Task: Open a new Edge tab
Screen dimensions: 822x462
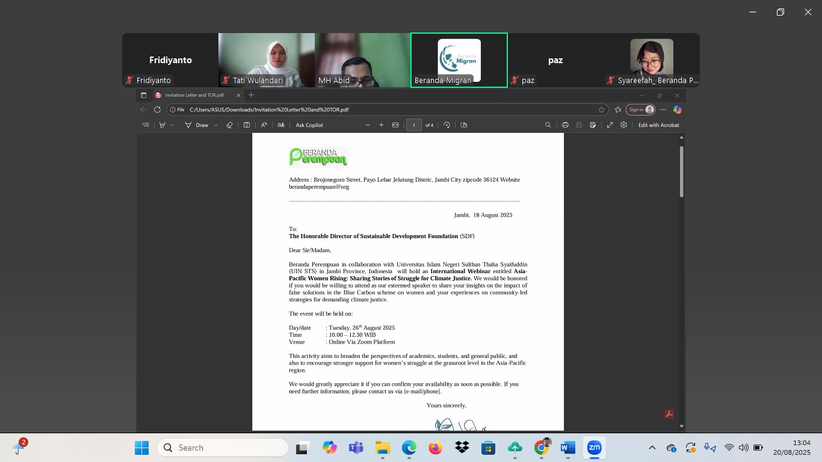Action: tap(252, 95)
